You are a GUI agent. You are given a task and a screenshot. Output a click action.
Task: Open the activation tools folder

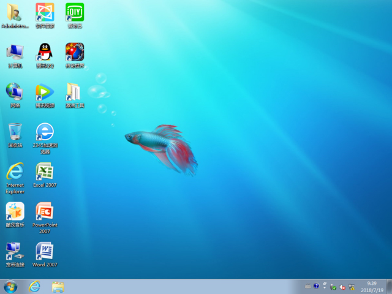[74, 92]
